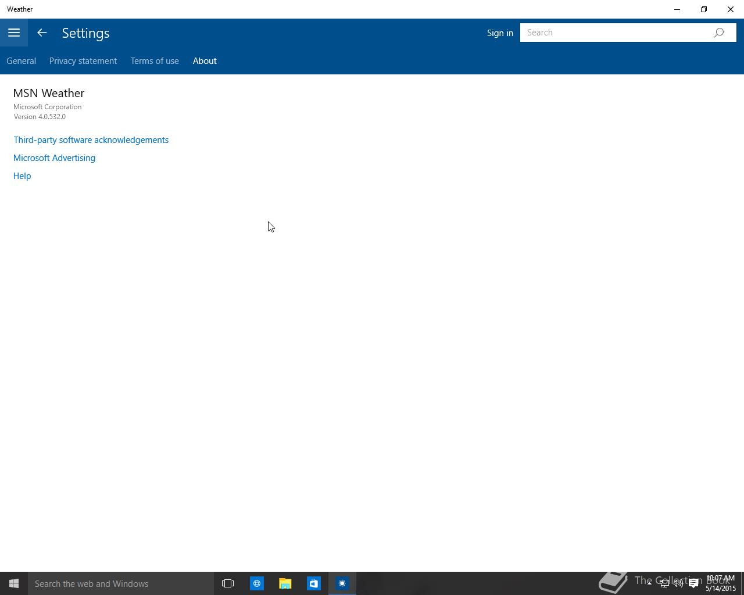Open the Microsoft Advertising link
744x595 pixels.
[x=55, y=158]
